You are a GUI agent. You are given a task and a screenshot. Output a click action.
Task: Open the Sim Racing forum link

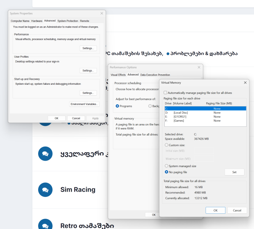pos(78,190)
